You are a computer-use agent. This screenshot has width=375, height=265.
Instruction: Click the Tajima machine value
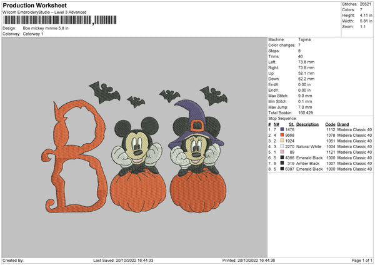(x=305, y=39)
